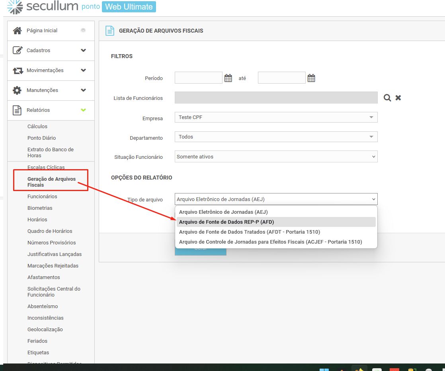The image size is (445, 371).
Task: Select Arquivo de Fonte de Dados REP-P (AFD)
Action: tap(226, 222)
